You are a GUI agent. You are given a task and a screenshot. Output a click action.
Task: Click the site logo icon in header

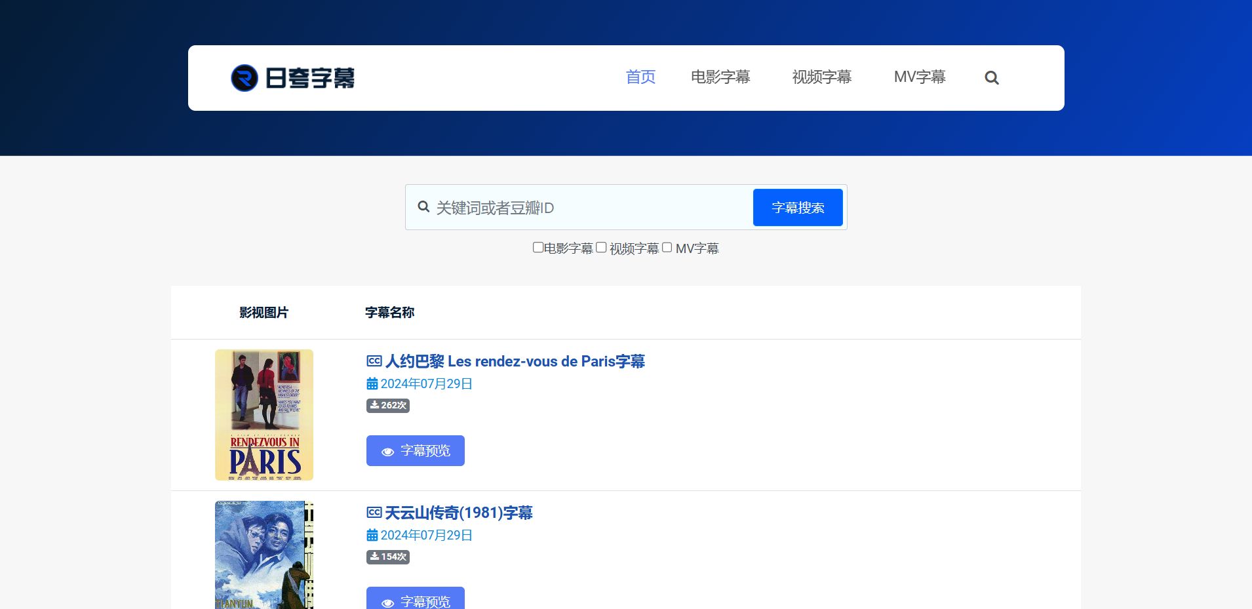coord(245,78)
